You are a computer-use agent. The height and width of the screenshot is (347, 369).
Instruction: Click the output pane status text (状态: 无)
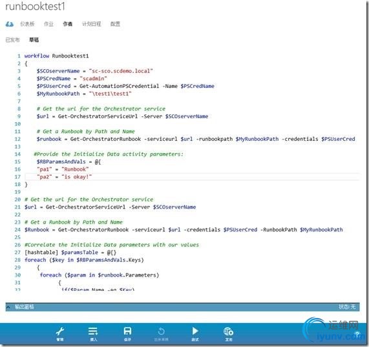point(347,307)
